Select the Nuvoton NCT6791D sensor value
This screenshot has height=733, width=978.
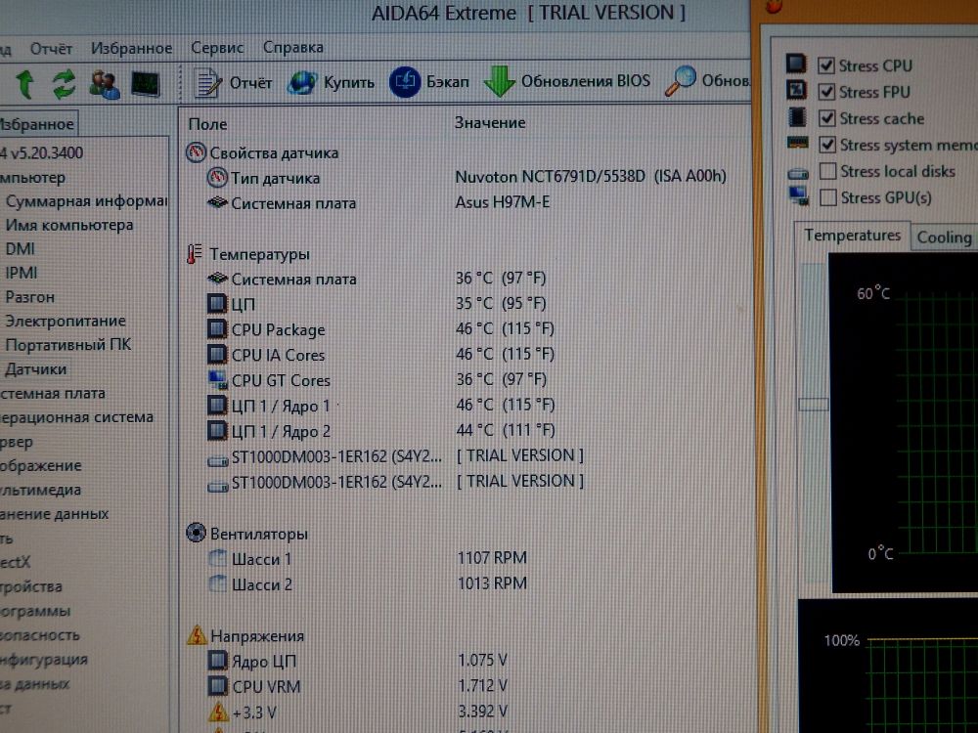coord(591,177)
